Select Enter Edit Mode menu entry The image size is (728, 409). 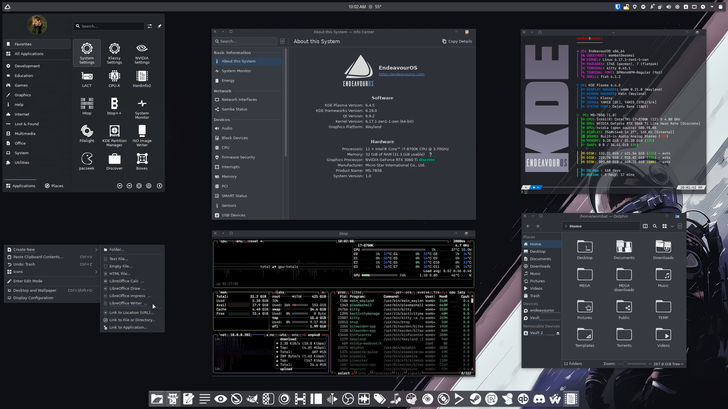tap(28, 281)
